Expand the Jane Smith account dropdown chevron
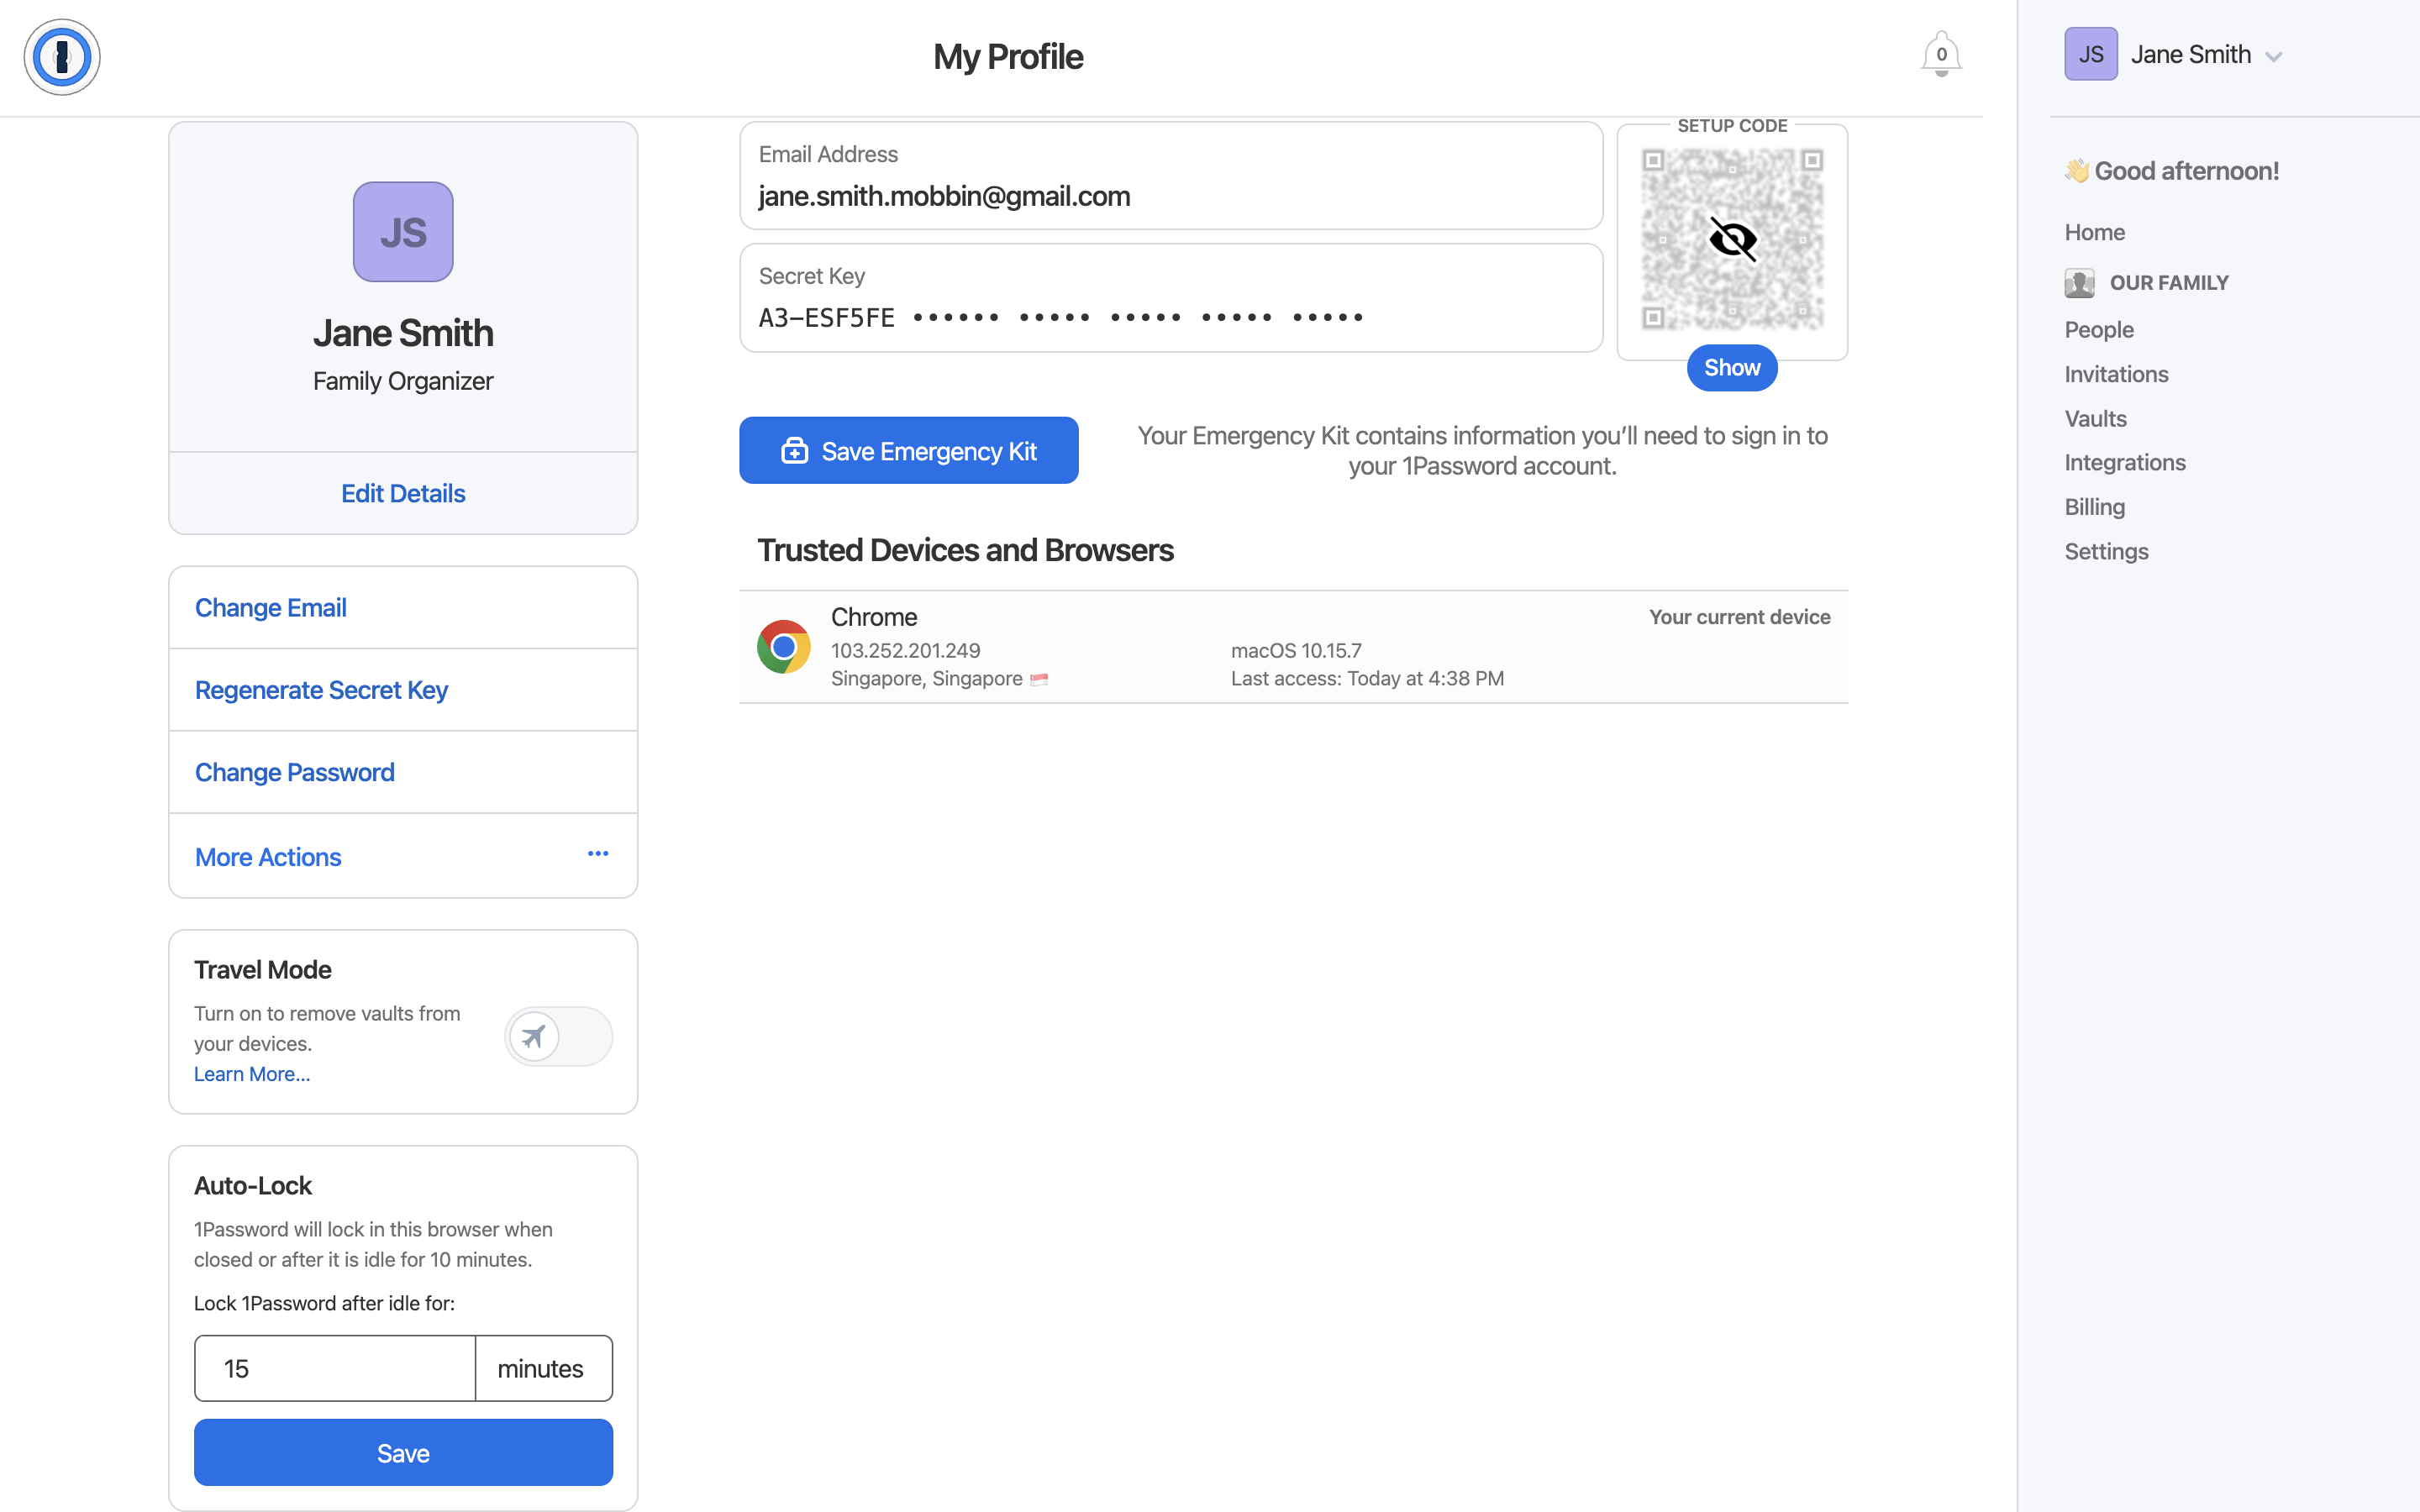Screen dimensions: 2420x1512 (2273, 57)
